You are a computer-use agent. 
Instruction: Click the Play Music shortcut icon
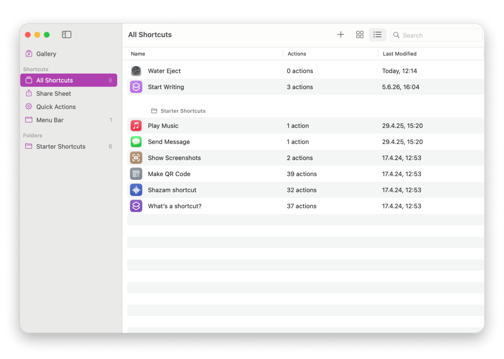coord(136,126)
